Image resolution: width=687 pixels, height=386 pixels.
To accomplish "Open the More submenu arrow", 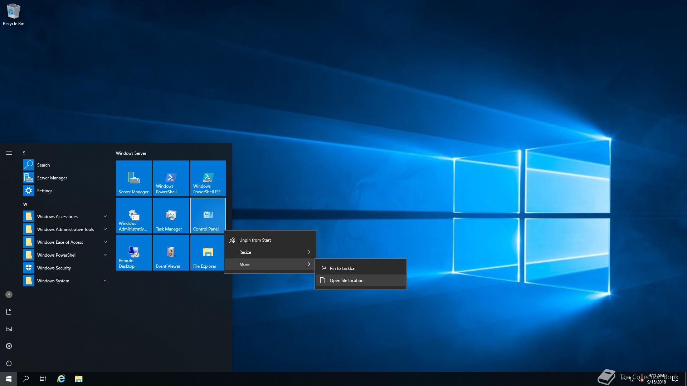I will pos(309,264).
